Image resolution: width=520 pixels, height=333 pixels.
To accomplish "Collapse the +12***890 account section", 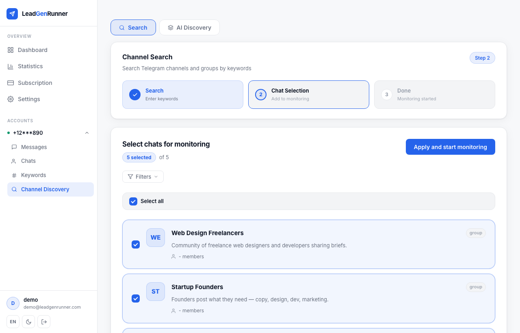I will (x=87, y=133).
